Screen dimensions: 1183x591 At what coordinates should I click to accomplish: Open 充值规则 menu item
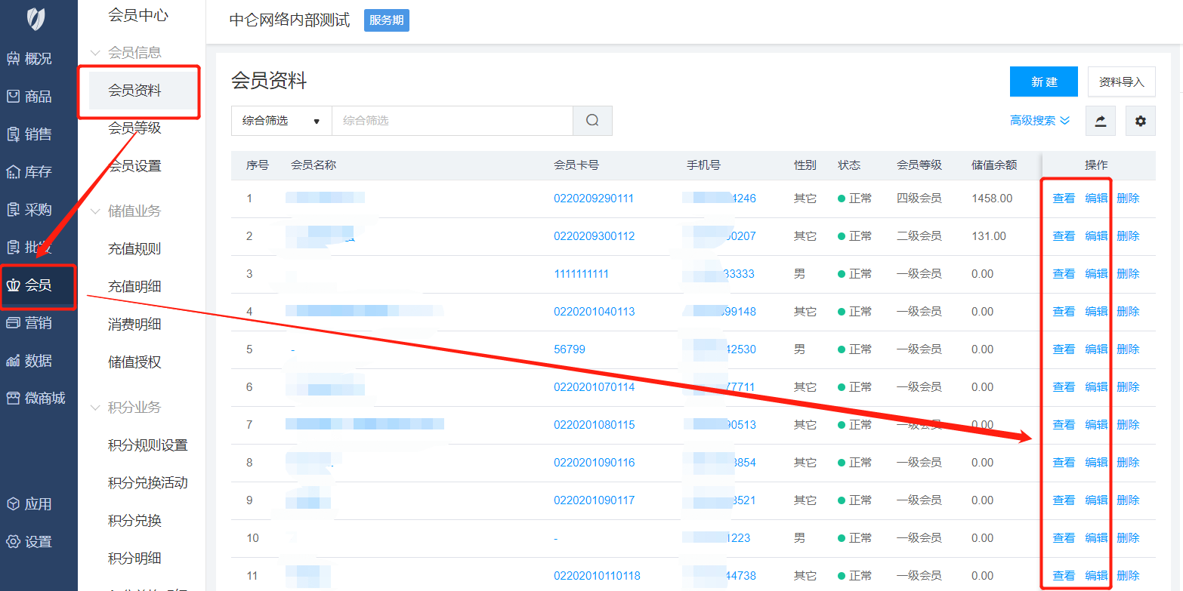click(134, 249)
